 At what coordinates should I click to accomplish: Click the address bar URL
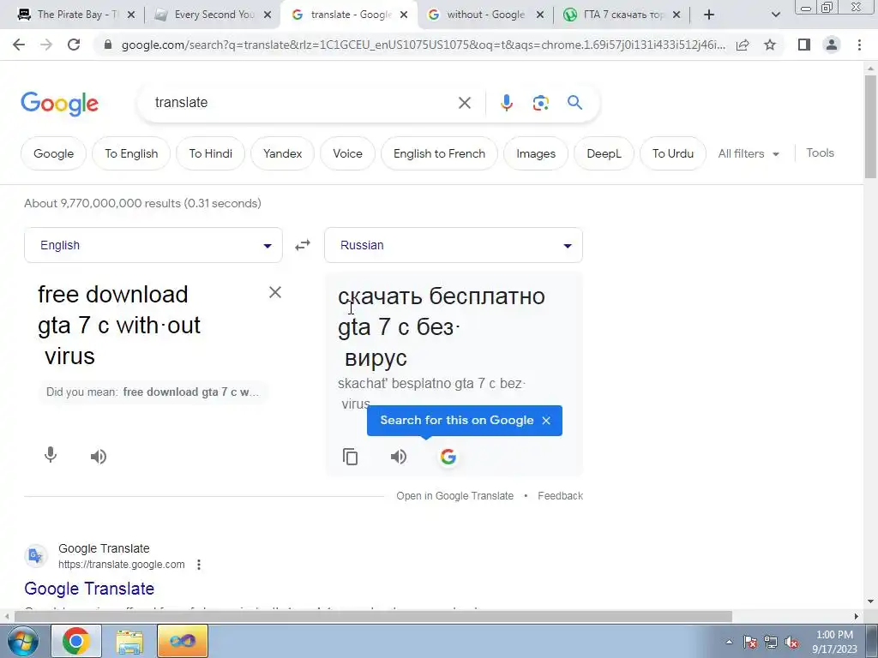click(424, 45)
